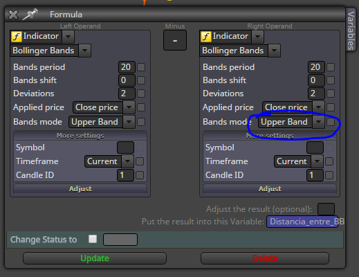This screenshot has width=359, height=277.
Task: Click left operand Bands shift field
Action: pyautogui.click(x=127, y=80)
